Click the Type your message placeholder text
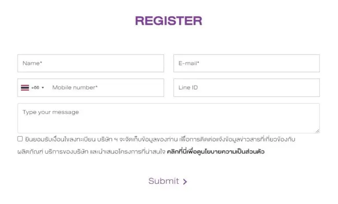This screenshot has height=204, width=338. pyautogui.click(x=51, y=112)
